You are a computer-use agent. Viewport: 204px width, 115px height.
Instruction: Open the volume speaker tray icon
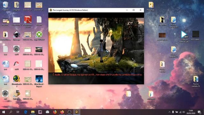click(184, 112)
